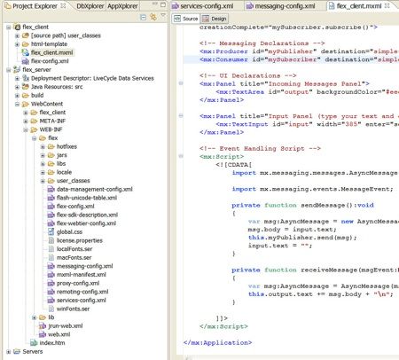The height and width of the screenshot is (360, 399).
Task: Close the flex_client.mxml editor tab
Action: coord(387,5)
